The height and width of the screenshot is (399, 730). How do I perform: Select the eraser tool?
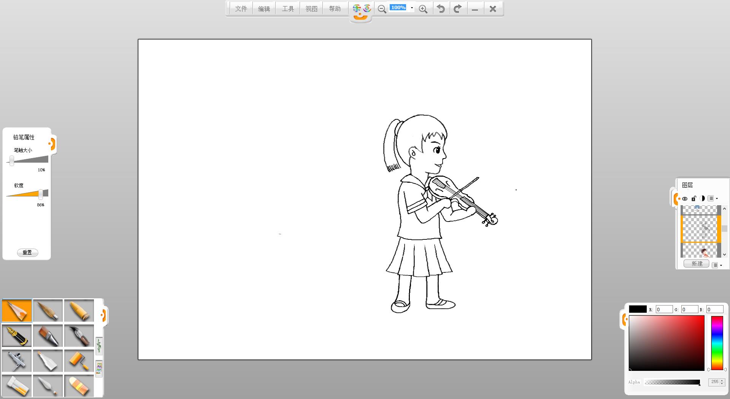pos(79,386)
